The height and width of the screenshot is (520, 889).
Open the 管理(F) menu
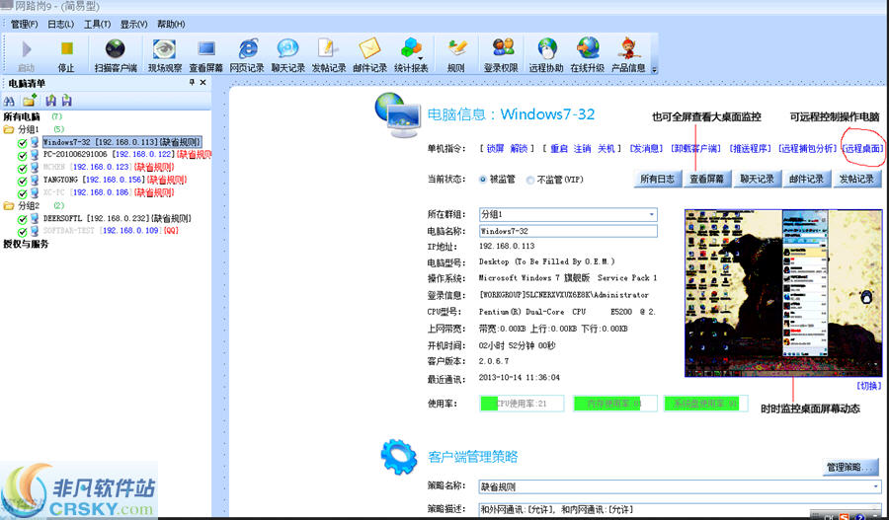click(x=24, y=25)
